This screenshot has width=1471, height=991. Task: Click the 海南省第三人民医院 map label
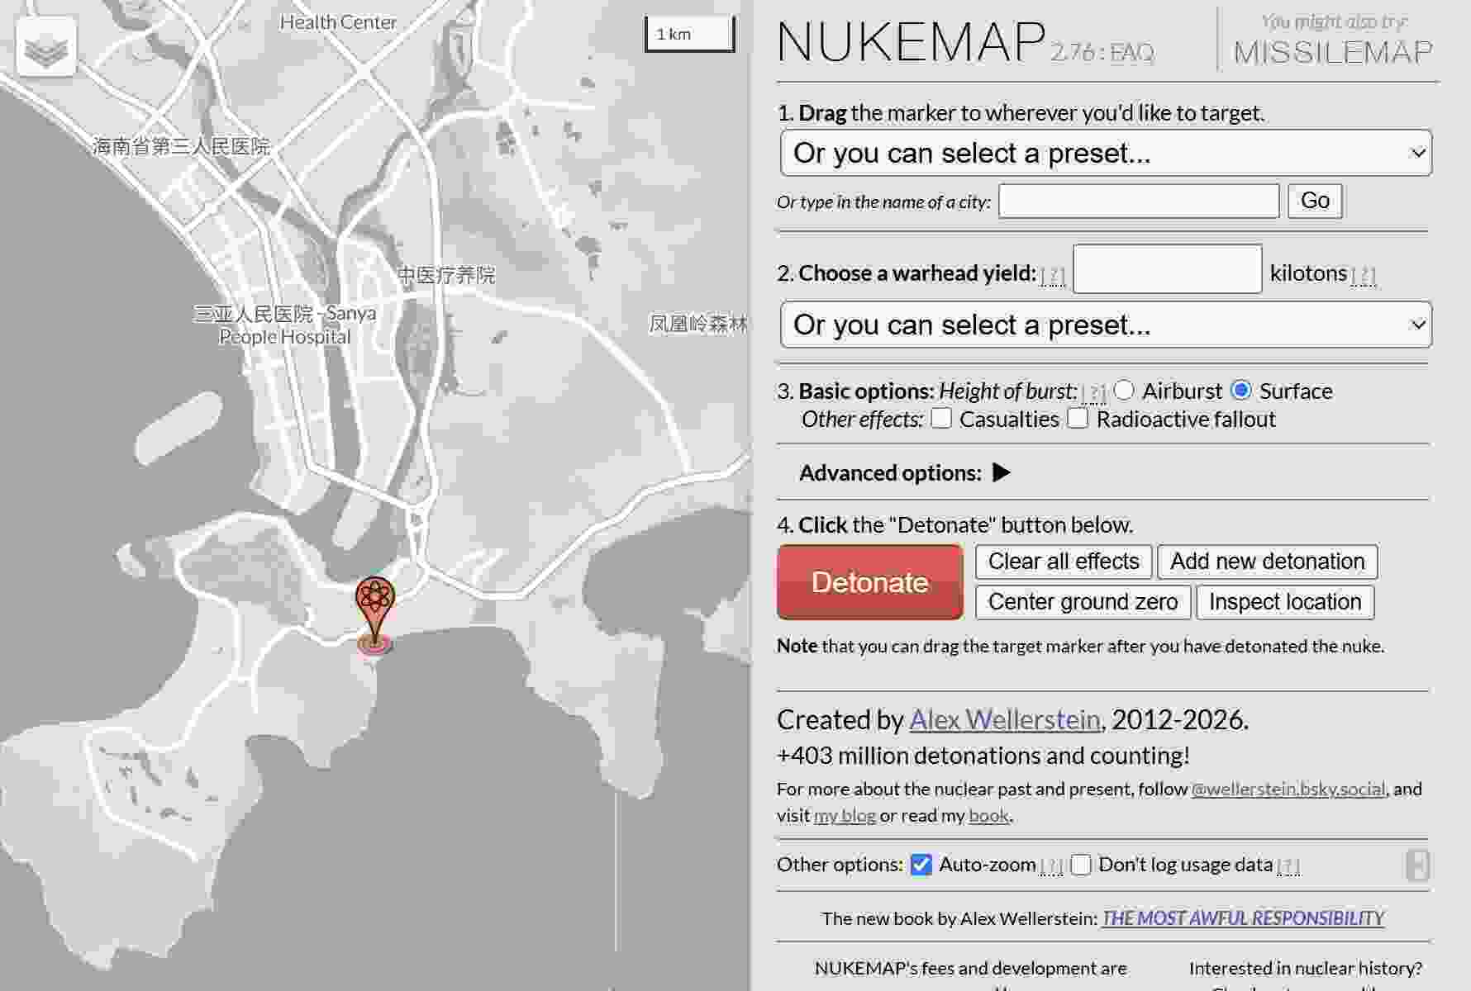tap(181, 147)
